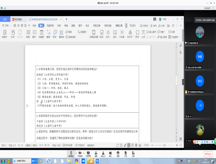
Task: Toggle mute in the meeting toolbar
Action: pos(71,153)
